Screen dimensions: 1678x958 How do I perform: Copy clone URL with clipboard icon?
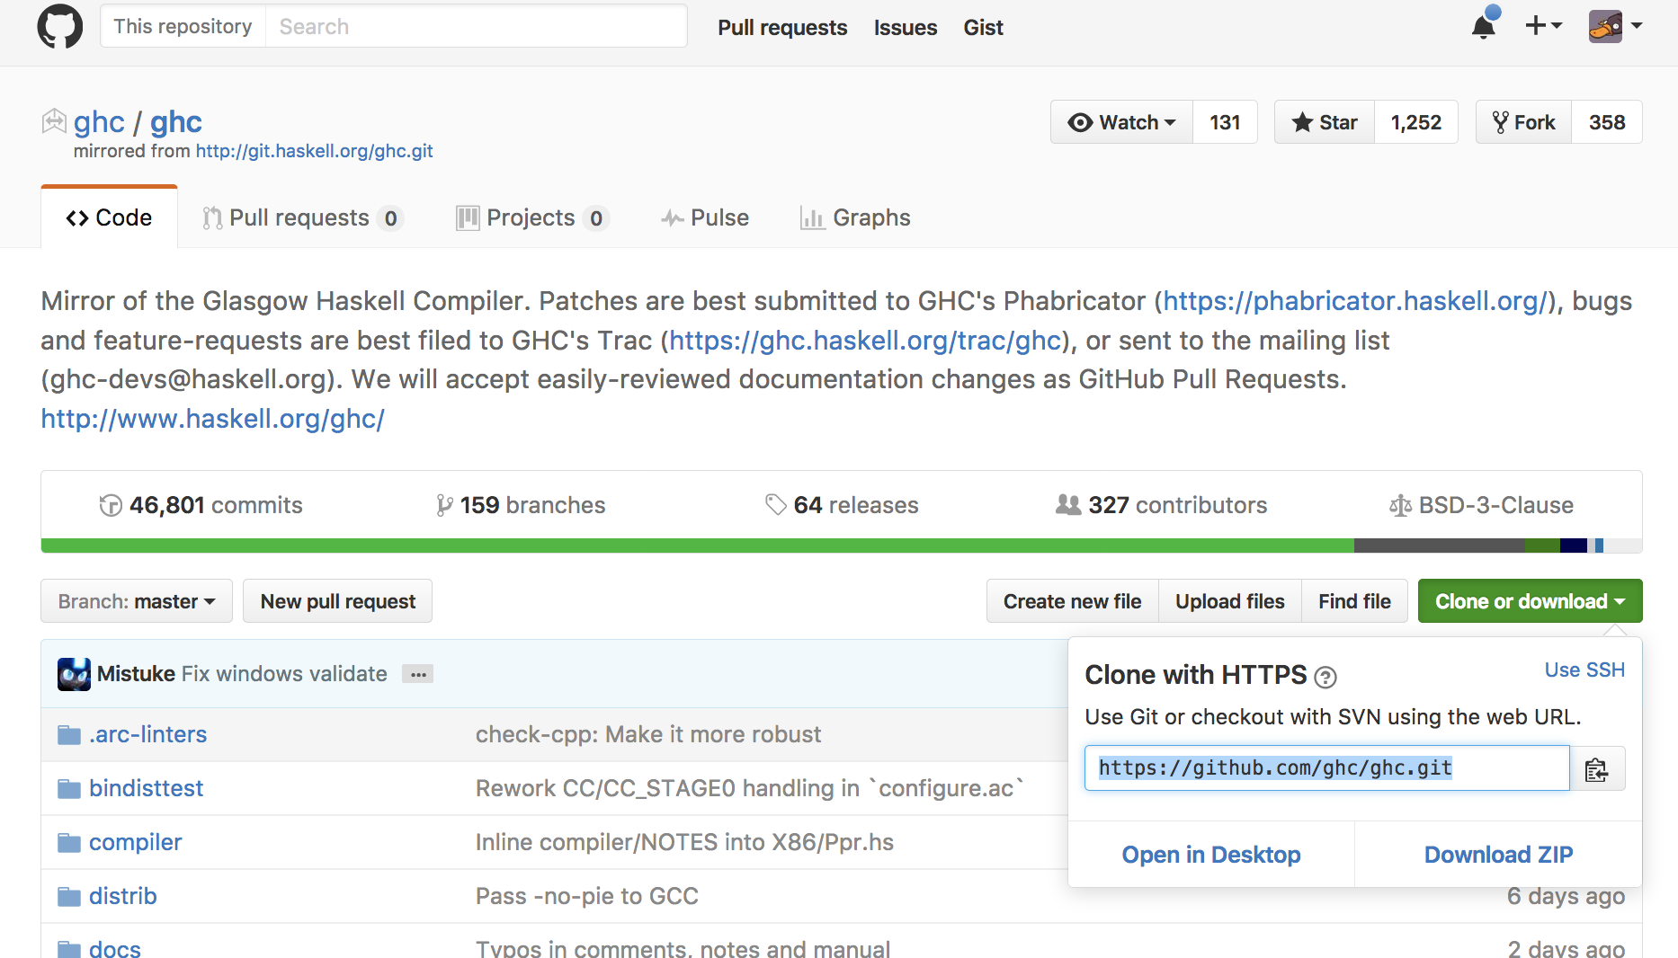pos(1597,769)
